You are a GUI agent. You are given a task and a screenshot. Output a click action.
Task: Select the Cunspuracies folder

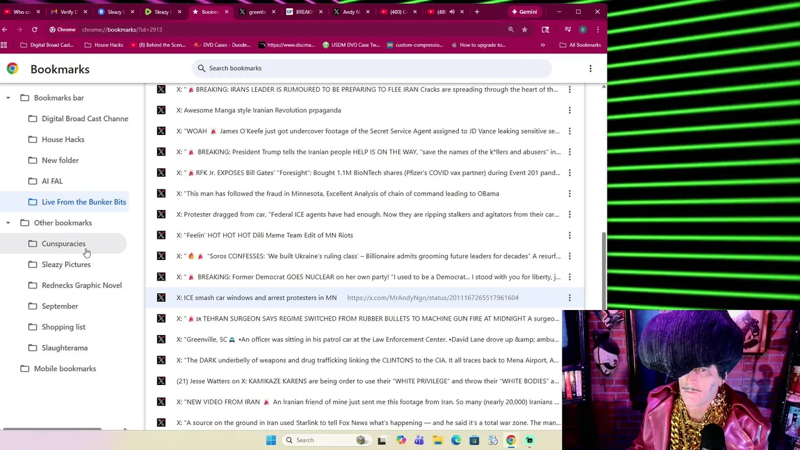point(63,244)
